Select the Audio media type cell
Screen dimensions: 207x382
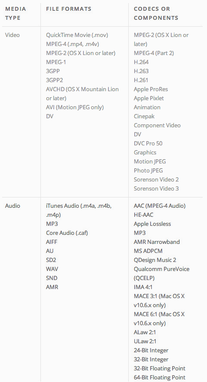point(12,206)
